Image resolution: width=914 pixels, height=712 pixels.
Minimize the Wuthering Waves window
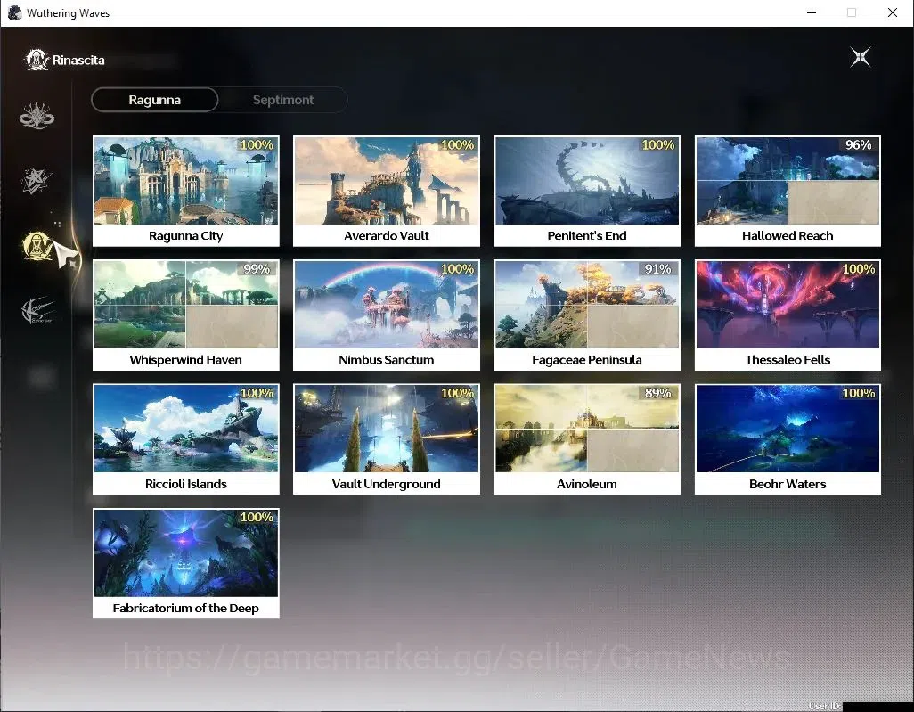pos(812,12)
